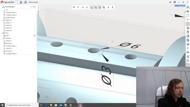Save the project with the floppy icon
Viewport: 190px width, 107px height.
26,2
